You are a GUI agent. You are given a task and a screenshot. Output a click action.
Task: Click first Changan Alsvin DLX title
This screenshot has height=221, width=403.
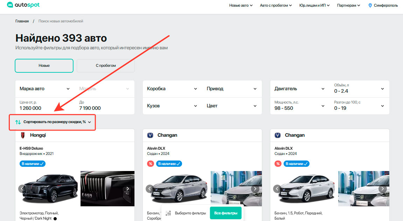(x=156, y=148)
